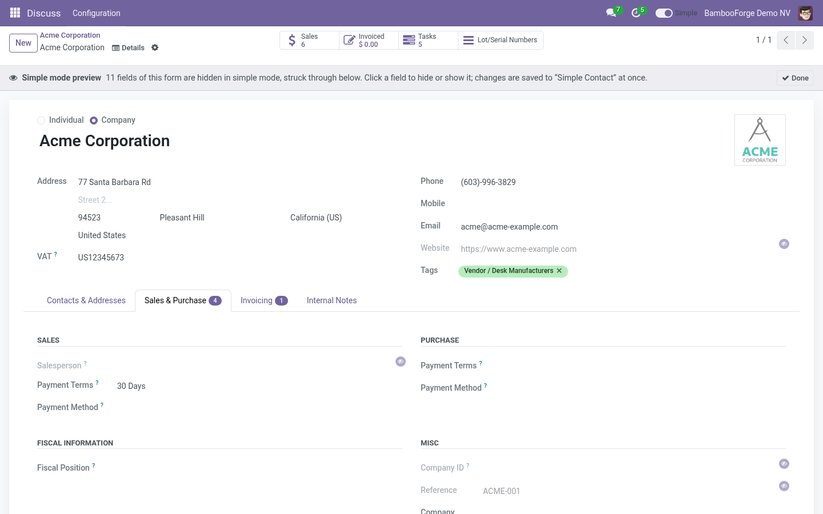The width and height of the screenshot is (823, 514).
Task: Click the gear actions icon beside Details
Action: [155, 47]
